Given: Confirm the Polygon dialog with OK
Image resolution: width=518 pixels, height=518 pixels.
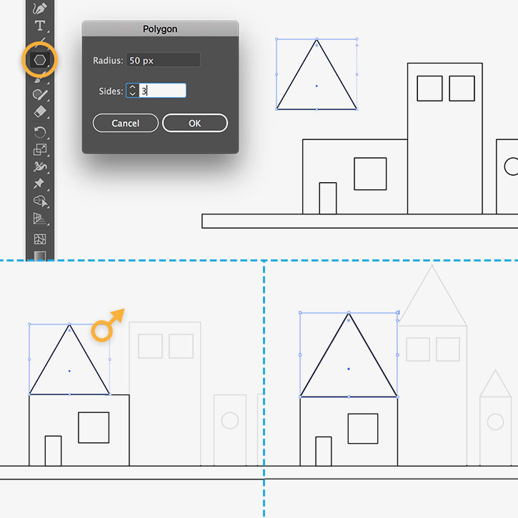Looking at the screenshot, I should pyautogui.click(x=195, y=123).
